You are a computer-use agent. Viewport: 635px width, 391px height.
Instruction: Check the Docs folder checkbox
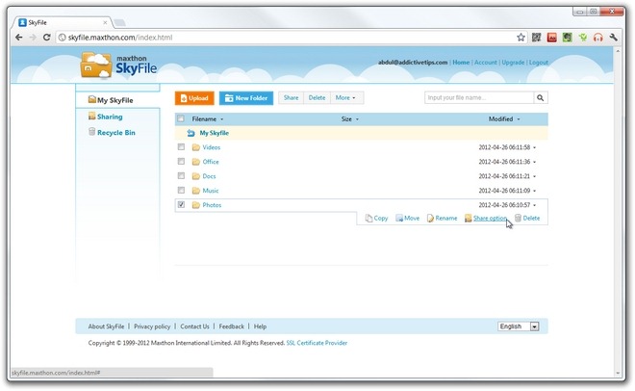[181, 176]
